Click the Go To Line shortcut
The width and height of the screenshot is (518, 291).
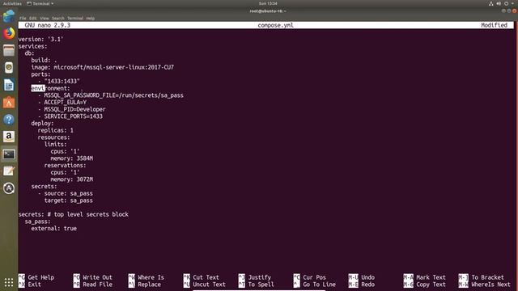click(x=315, y=285)
